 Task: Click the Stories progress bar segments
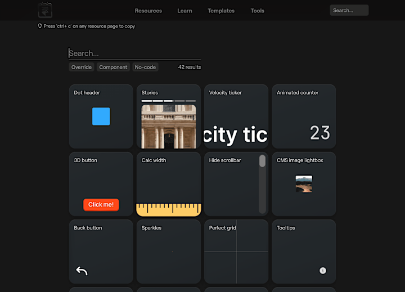[x=169, y=101]
